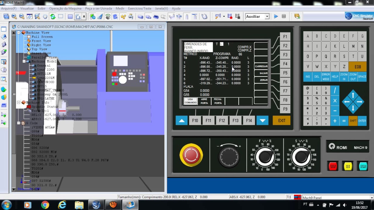This screenshot has height=210, width=374.
Task: Select the VR1-LATHE machine model
Action: (46, 99)
